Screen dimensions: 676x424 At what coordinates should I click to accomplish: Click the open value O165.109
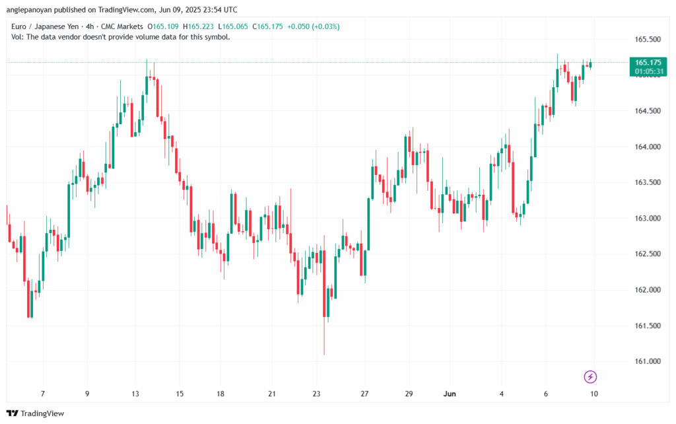pos(162,26)
